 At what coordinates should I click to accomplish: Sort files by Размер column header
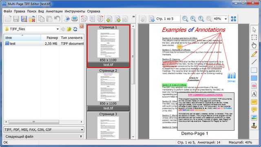50,38
